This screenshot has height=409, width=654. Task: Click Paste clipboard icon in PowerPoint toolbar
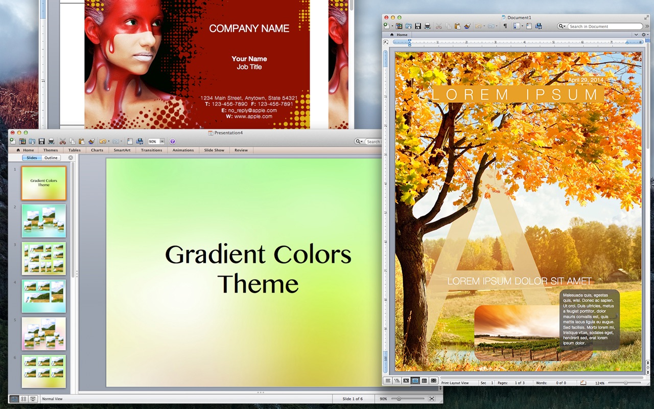(81, 142)
